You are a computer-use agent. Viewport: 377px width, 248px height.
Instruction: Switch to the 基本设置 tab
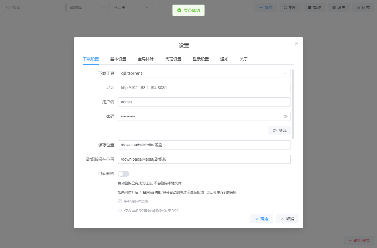click(118, 59)
